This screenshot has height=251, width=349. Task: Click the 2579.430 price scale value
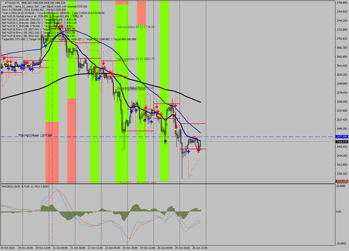coord(342,92)
